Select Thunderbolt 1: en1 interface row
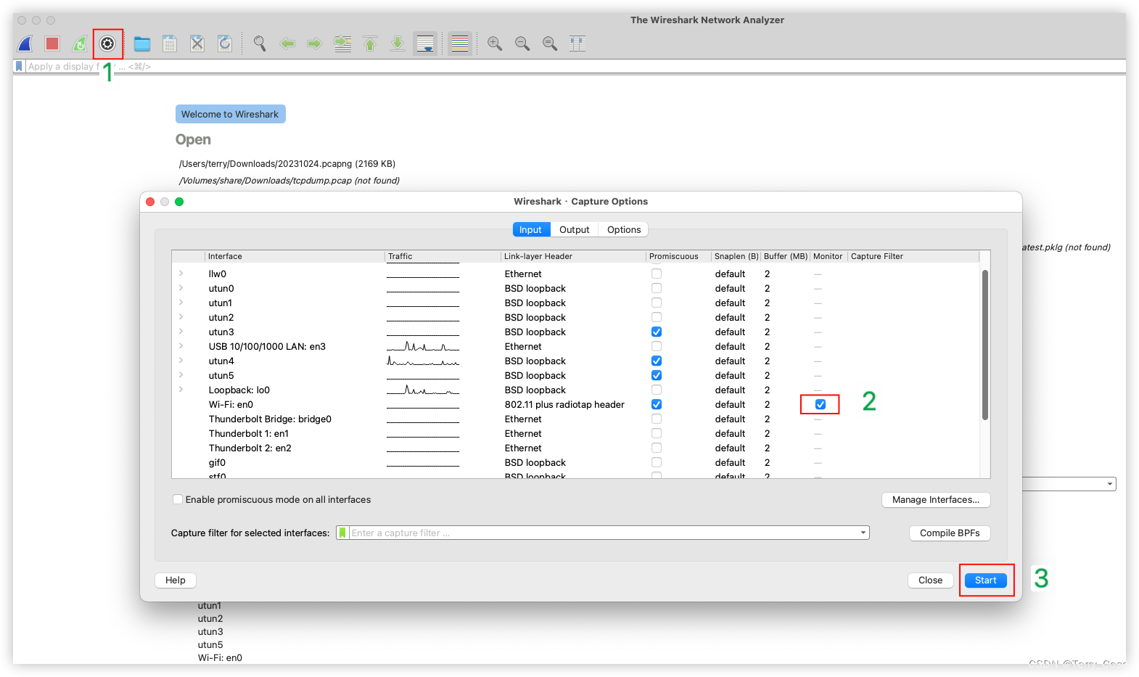Image resolution: width=1139 pixels, height=677 pixels. click(x=575, y=433)
